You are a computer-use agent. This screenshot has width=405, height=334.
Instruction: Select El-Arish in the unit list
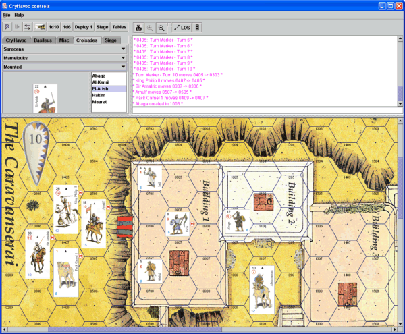coord(109,89)
